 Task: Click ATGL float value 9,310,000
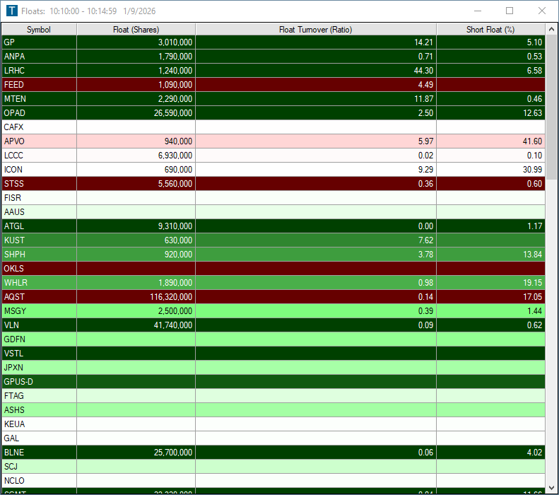tap(175, 226)
